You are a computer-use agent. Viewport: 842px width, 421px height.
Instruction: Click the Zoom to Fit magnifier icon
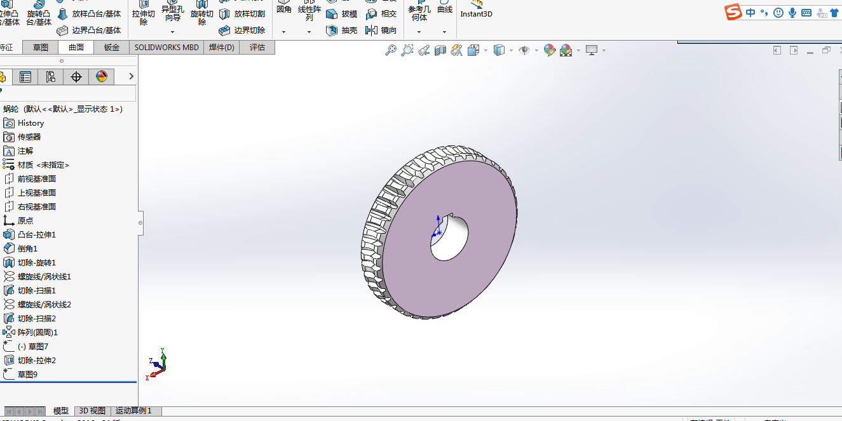391,50
